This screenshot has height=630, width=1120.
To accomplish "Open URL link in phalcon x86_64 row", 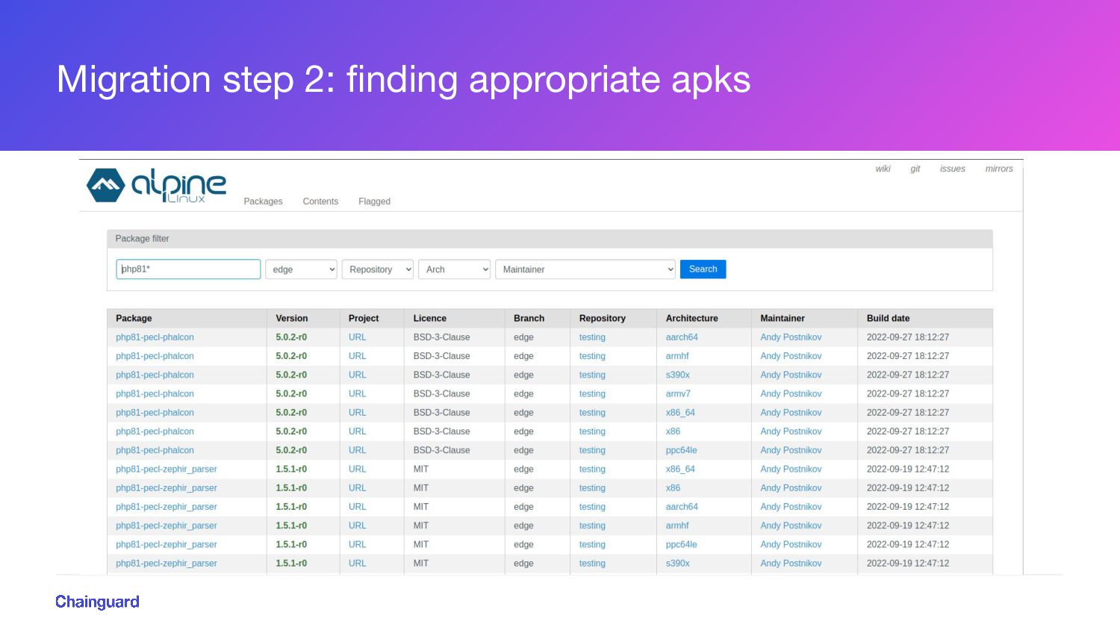I will click(x=357, y=412).
